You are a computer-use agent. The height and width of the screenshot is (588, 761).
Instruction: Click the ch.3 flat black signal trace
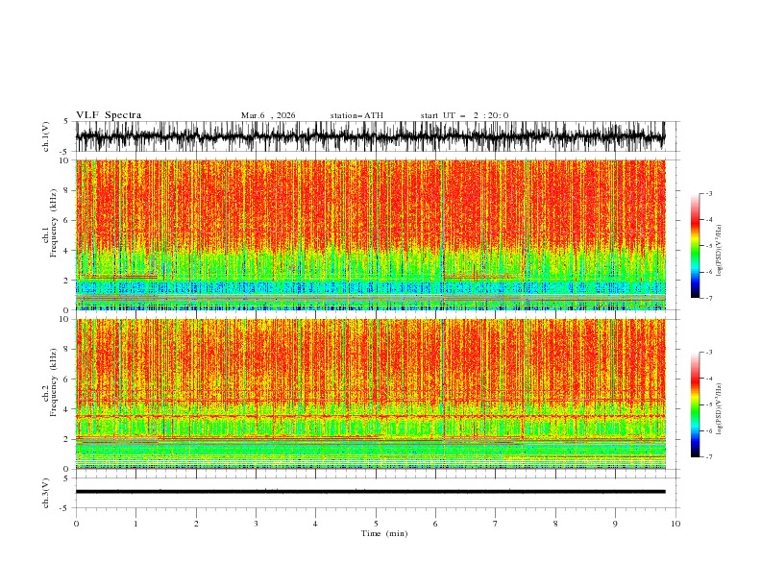[370, 492]
